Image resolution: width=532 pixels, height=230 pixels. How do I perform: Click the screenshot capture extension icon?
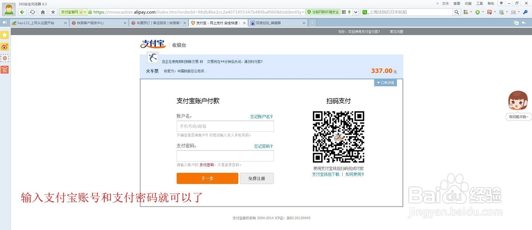click(502, 12)
